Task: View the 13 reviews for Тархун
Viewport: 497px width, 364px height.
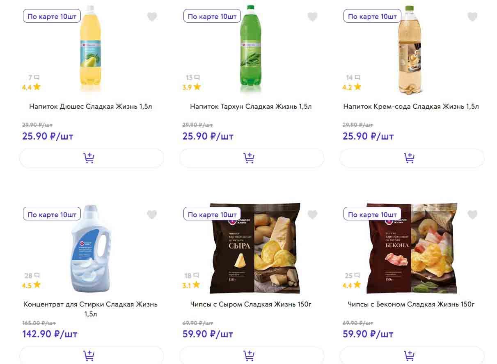Action: click(192, 77)
